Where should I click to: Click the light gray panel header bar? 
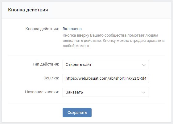[x=87, y=10]
